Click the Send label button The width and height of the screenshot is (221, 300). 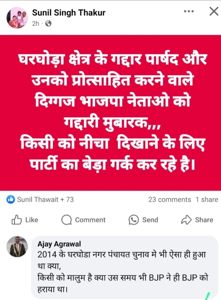150,220
